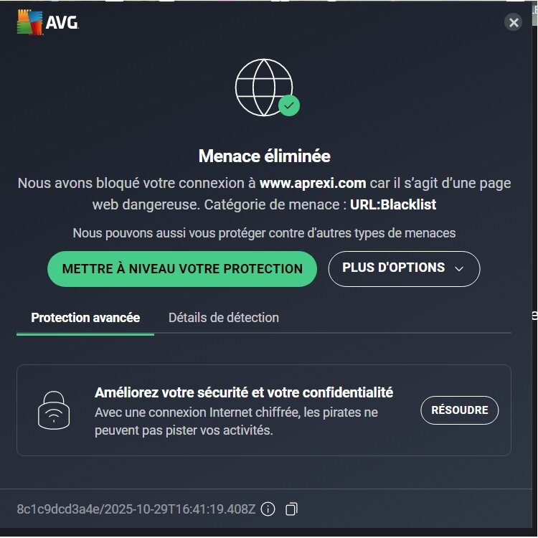This screenshot has height=538, width=538.
Task: Open the PLUS D'OPTIONS dropdown
Action: (x=404, y=269)
